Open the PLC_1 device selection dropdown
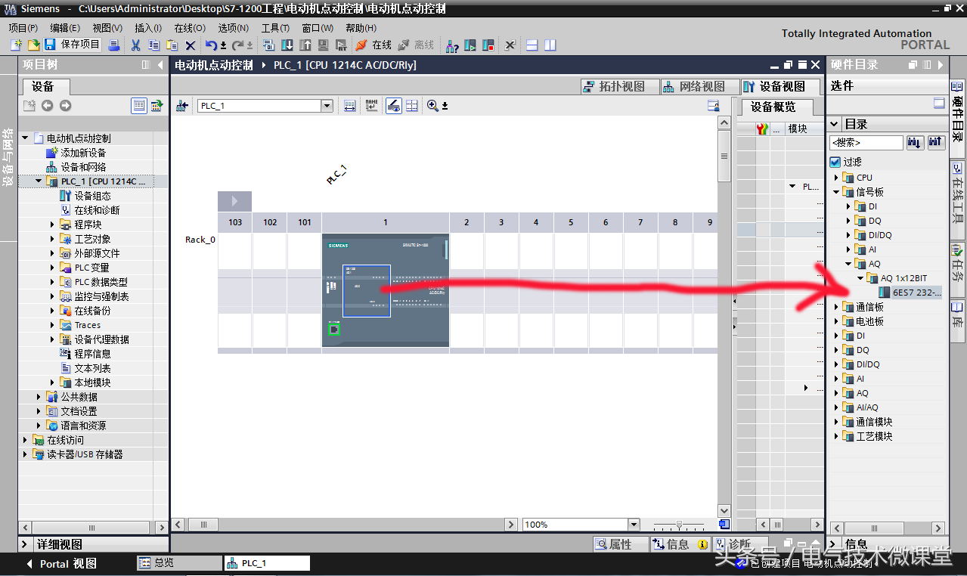Image resolution: width=967 pixels, height=576 pixels. [327, 106]
